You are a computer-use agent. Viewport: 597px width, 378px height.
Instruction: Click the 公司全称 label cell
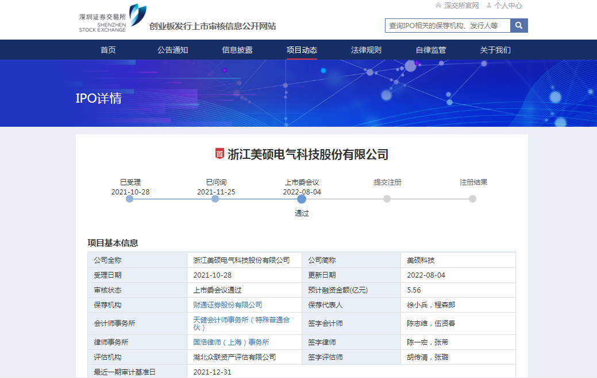point(137,260)
